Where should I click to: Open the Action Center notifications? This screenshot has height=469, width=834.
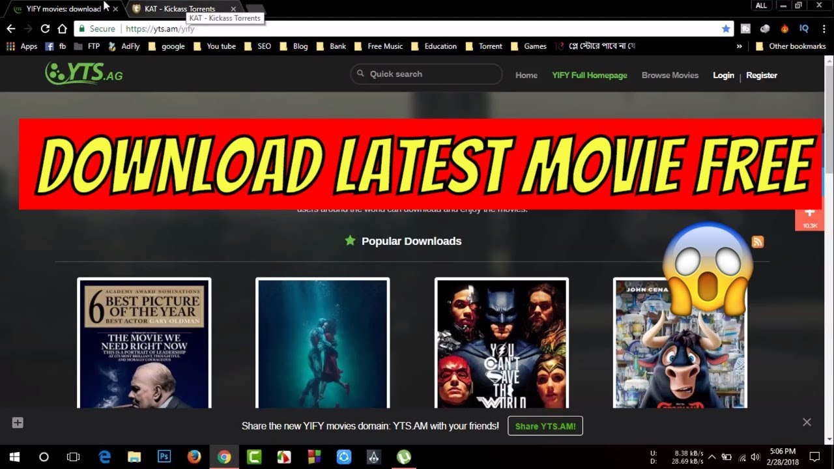point(814,457)
